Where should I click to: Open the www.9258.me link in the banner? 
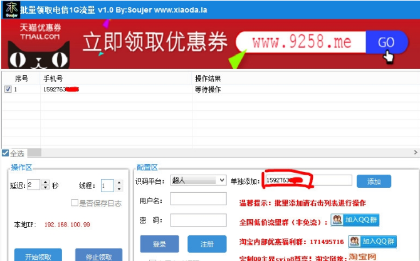(x=302, y=42)
